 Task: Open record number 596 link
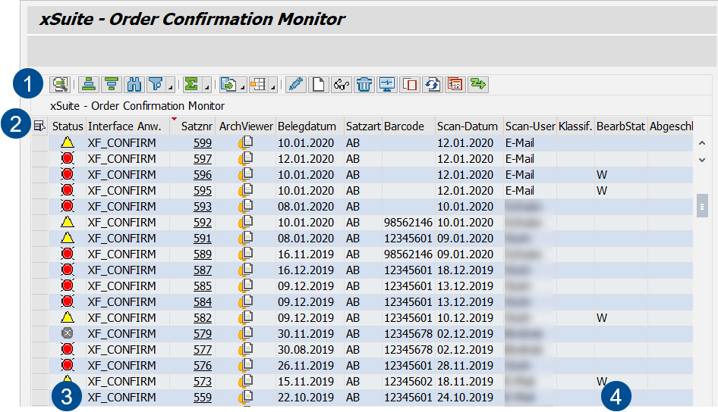pos(203,175)
